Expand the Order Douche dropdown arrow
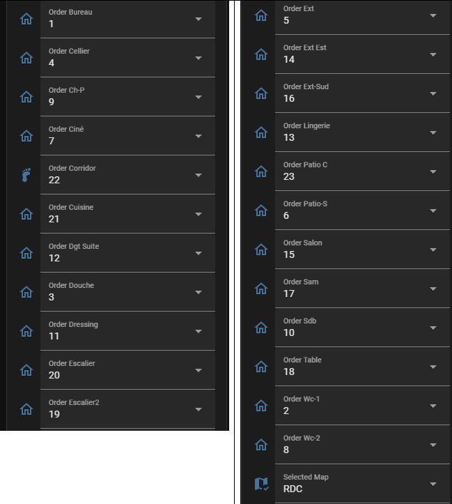 pos(198,292)
